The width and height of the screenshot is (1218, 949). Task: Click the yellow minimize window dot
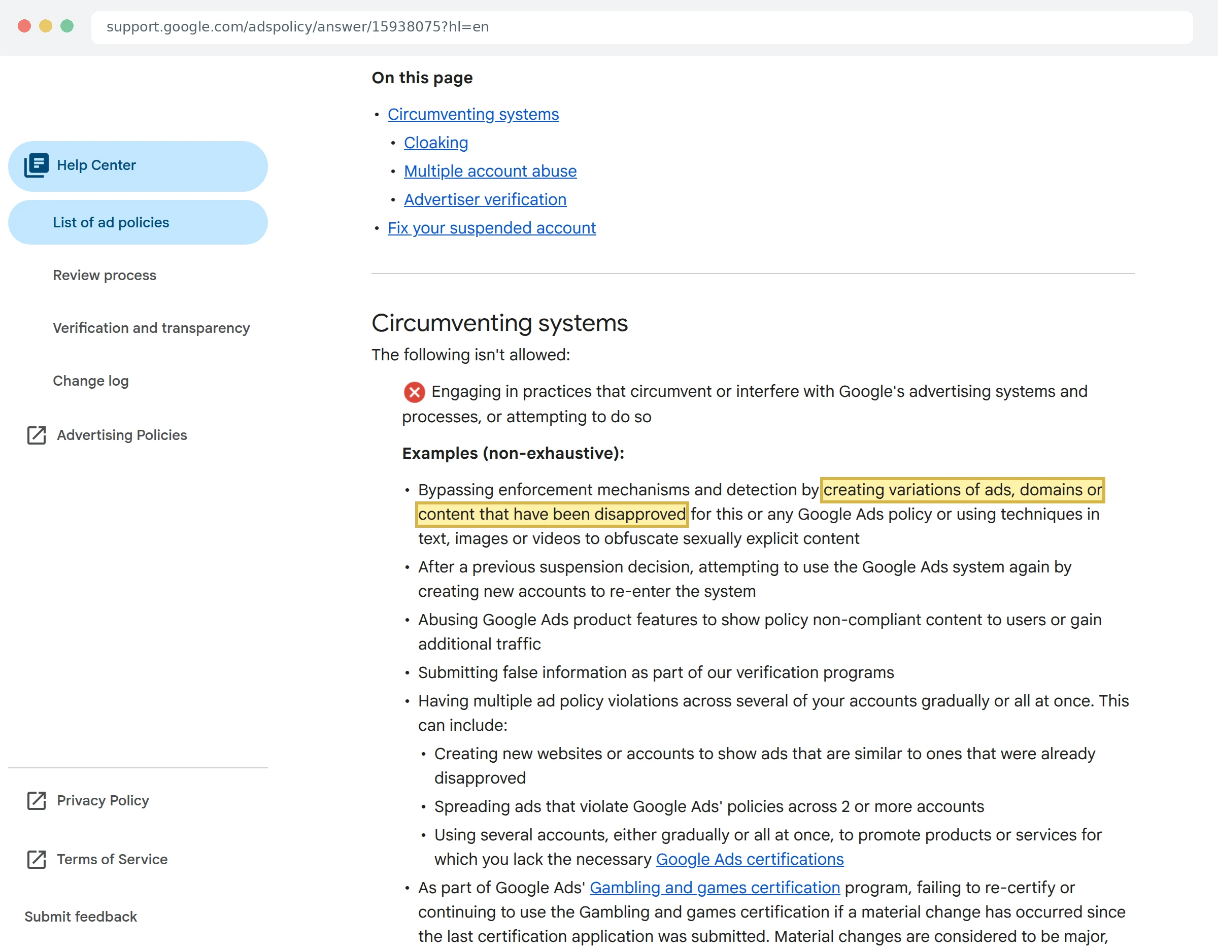(46, 26)
